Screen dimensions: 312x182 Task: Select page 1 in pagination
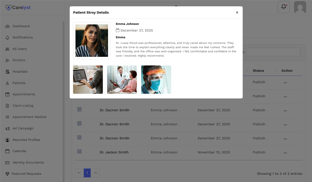point(87,173)
